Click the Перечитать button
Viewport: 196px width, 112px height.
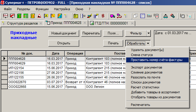[91, 33]
